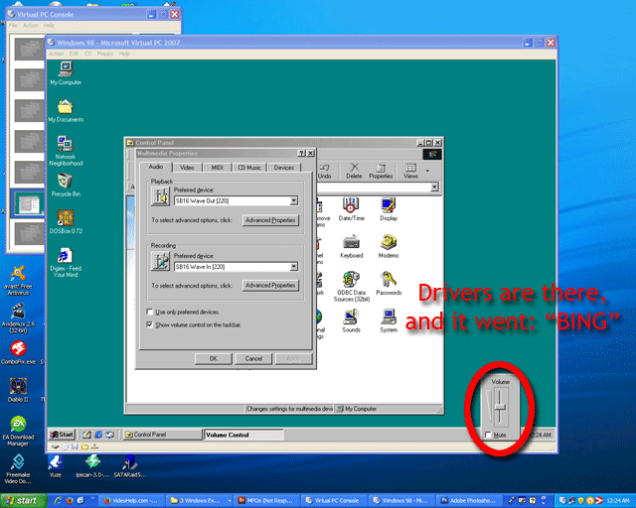This screenshot has width=636, height=508.
Task: Open Date/Time control panel icon
Action: click(351, 209)
